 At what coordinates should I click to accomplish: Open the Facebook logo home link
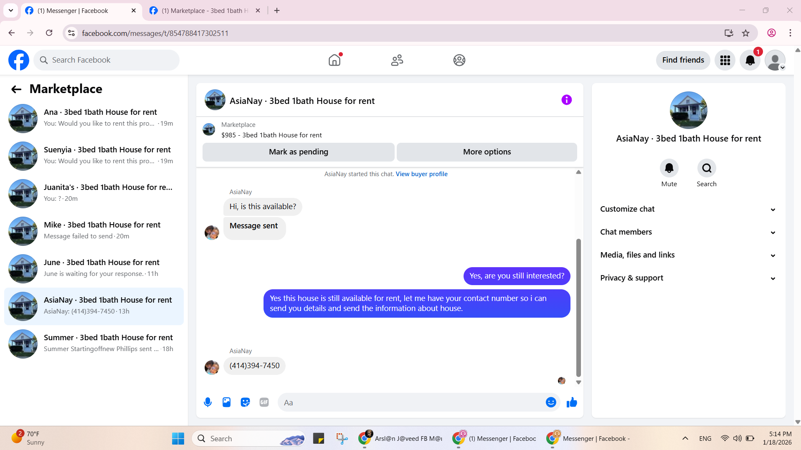pyautogui.click(x=19, y=60)
